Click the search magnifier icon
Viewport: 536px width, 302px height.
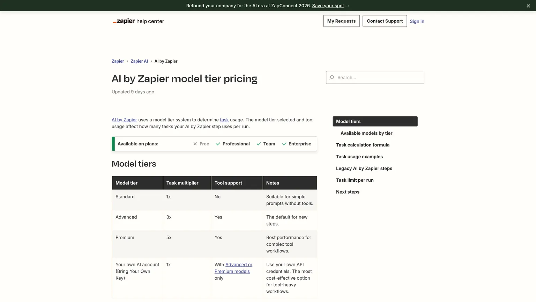click(x=332, y=78)
